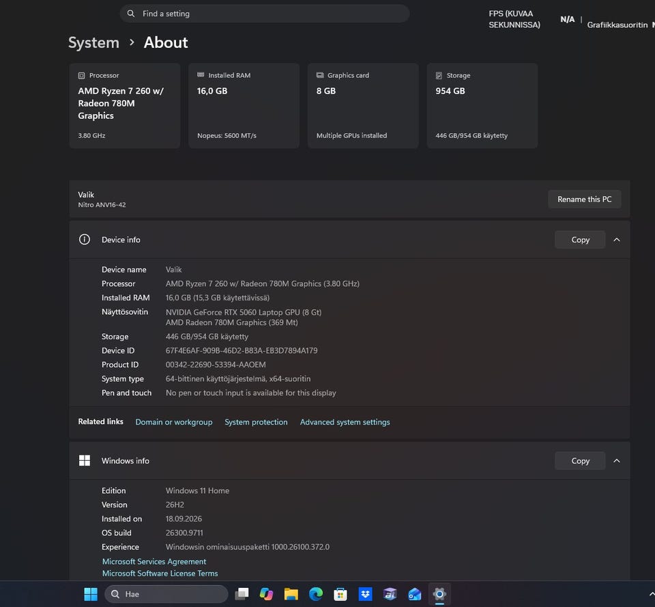Collapse the Windows info section
This screenshot has width=655, height=607.
[x=617, y=461]
